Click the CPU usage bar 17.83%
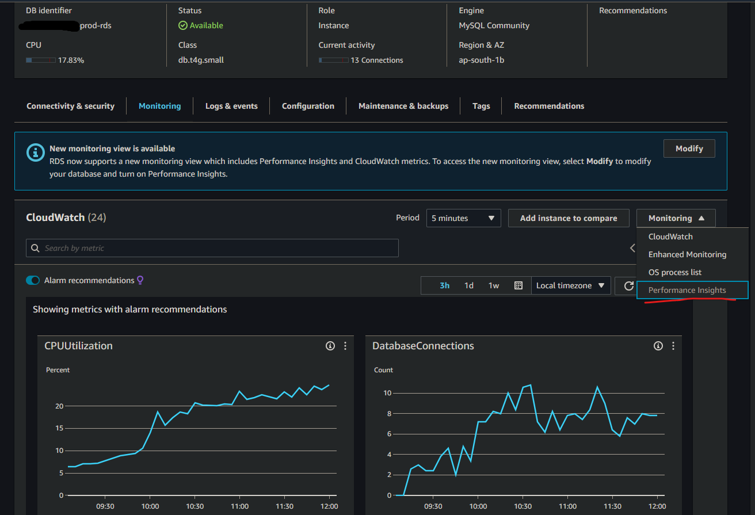Viewport: 755px width, 515px height. tap(41, 60)
